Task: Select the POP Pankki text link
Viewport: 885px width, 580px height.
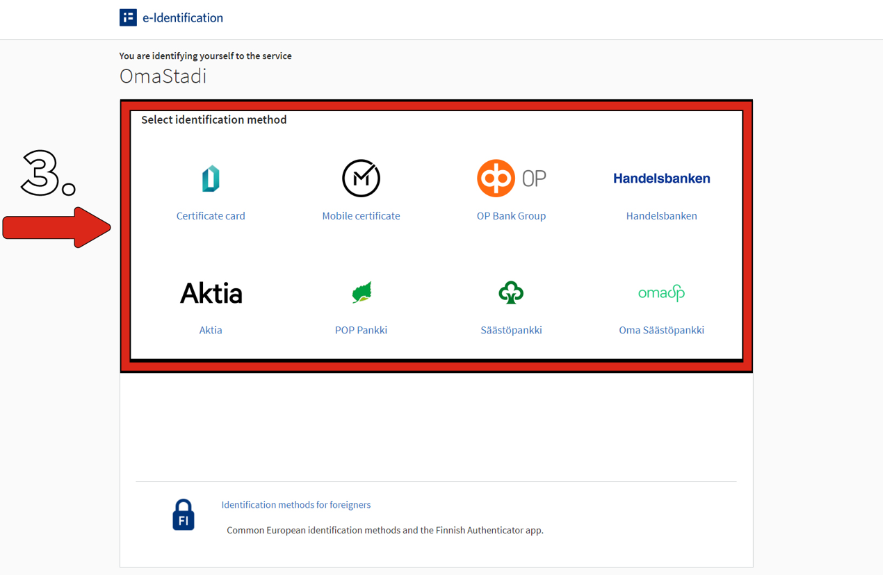Action: point(361,330)
